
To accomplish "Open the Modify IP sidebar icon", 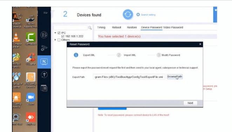I will tap(44, 35).
